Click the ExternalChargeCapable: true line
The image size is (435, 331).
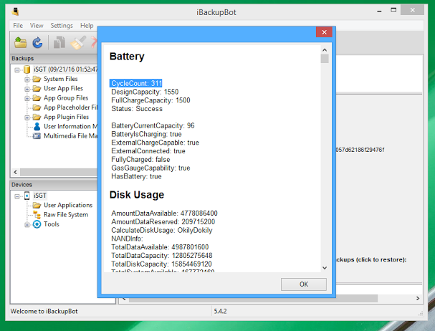[x=155, y=143]
